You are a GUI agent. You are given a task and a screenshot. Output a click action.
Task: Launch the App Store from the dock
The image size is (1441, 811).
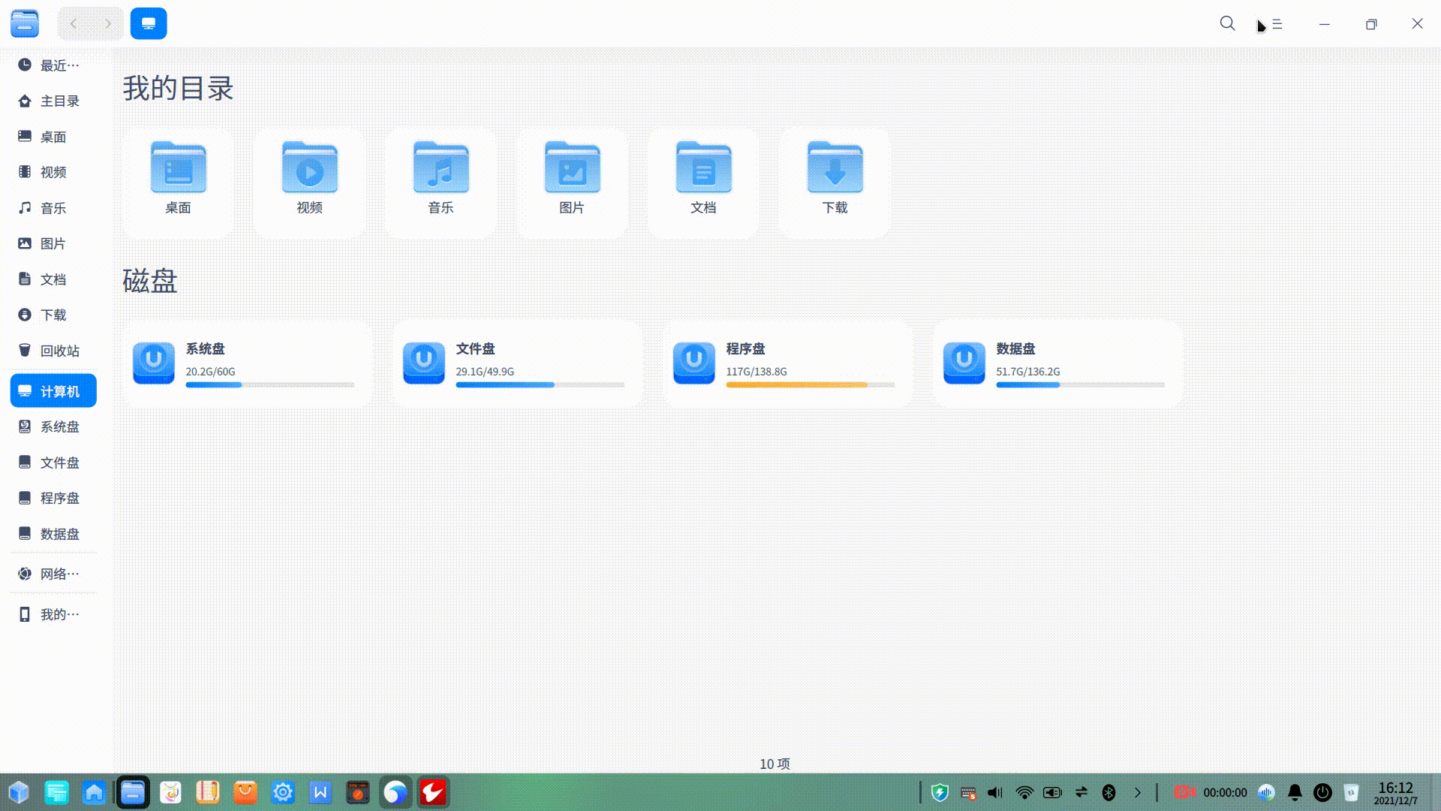(245, 791)
